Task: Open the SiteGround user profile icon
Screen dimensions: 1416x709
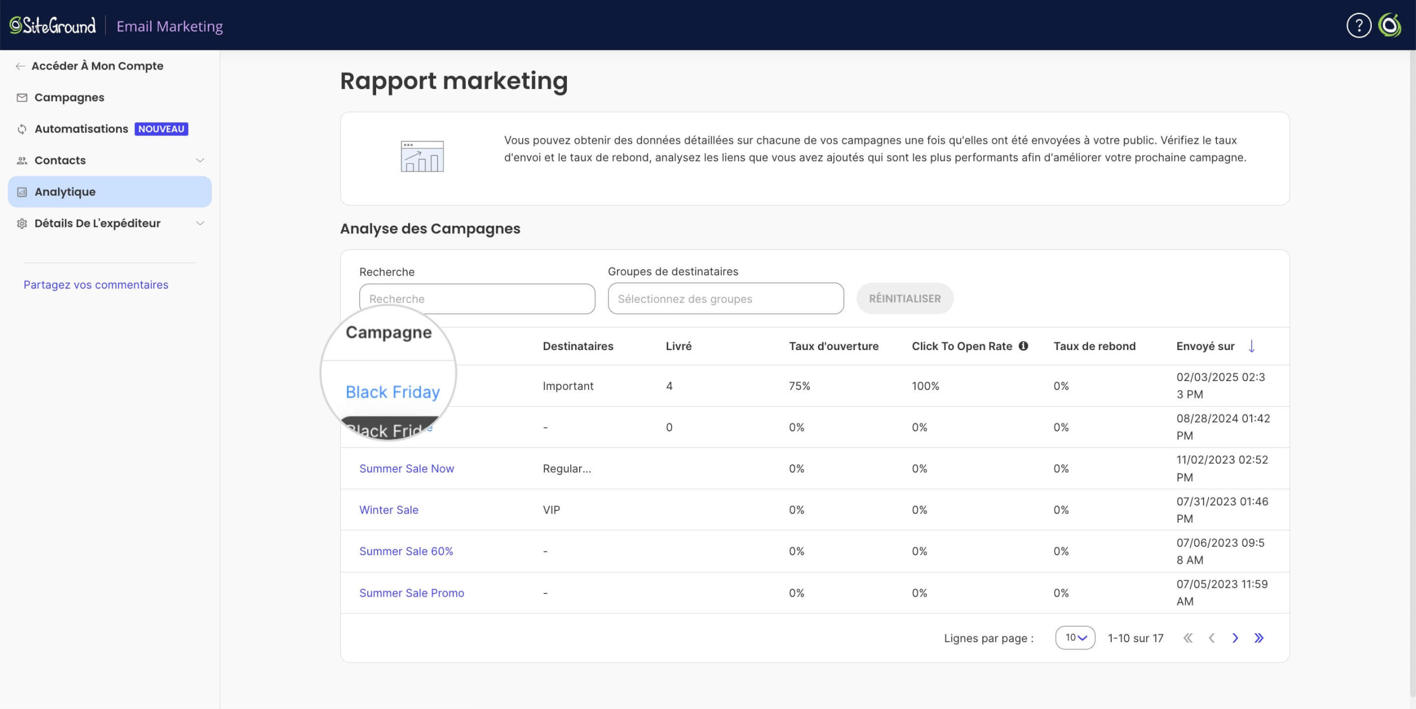Action: (1389, 25)
